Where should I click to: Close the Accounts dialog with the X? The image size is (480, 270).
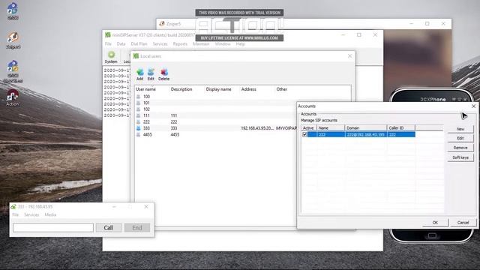[473, 106]
